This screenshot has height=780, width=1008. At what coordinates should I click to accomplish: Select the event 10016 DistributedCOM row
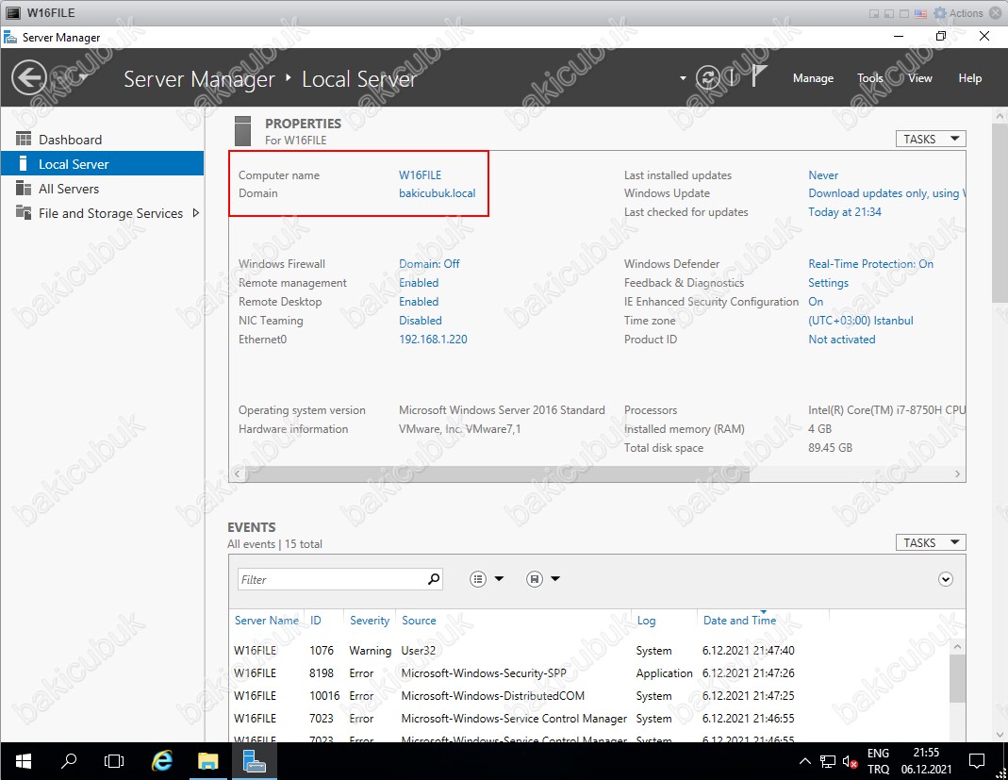point(588,695)
